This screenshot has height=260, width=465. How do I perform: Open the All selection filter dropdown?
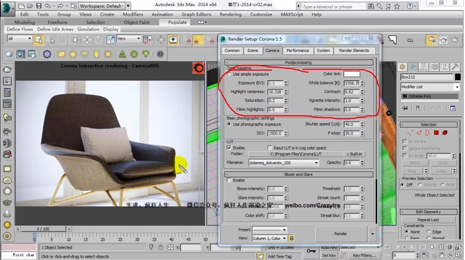click(x=20, y=38)
